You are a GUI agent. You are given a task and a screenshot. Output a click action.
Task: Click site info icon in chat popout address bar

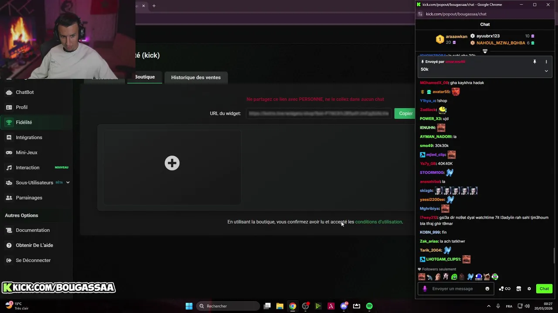[x=420, y=14]
